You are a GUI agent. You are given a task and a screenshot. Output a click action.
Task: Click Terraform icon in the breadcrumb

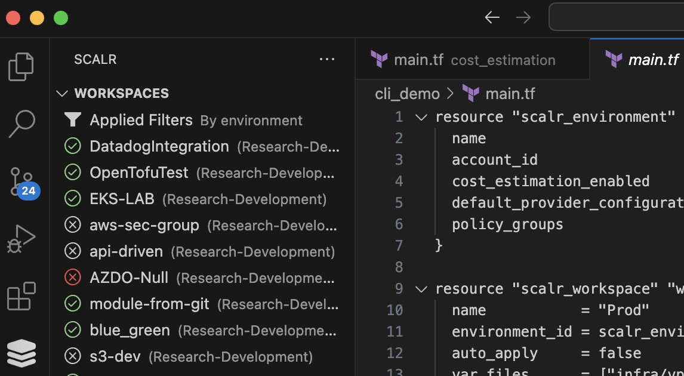click(471, 93)
